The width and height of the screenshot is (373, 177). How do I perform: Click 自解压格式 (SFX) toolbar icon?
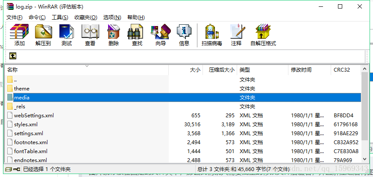(x=263, y=35)
